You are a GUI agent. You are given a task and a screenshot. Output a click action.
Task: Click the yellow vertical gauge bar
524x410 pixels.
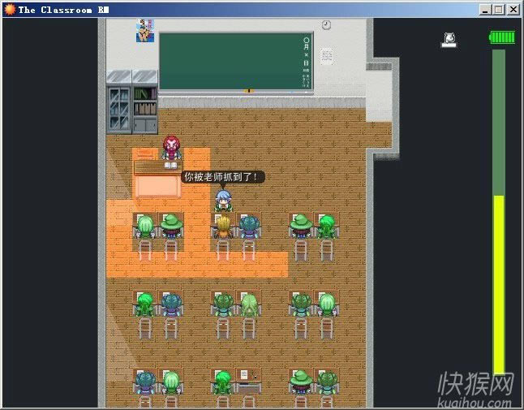point(499,284)
